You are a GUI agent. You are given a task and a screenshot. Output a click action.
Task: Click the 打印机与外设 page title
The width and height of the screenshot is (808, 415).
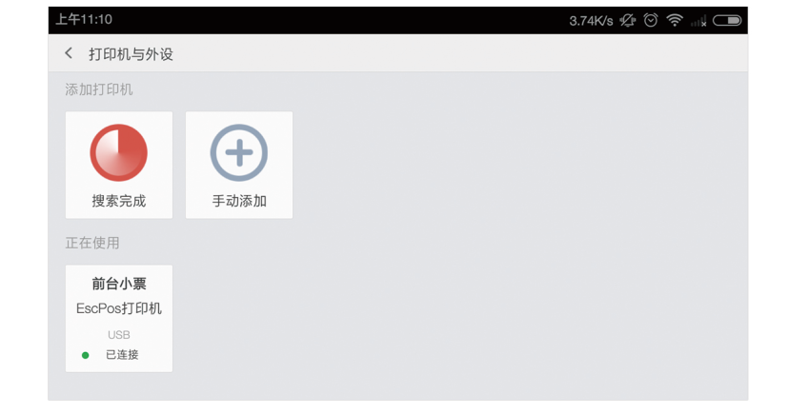131,54
